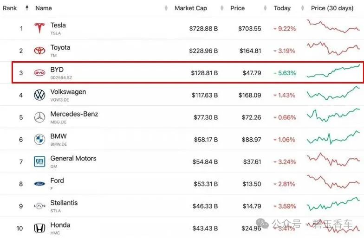Click the BMW logo icon

[39, 139]
